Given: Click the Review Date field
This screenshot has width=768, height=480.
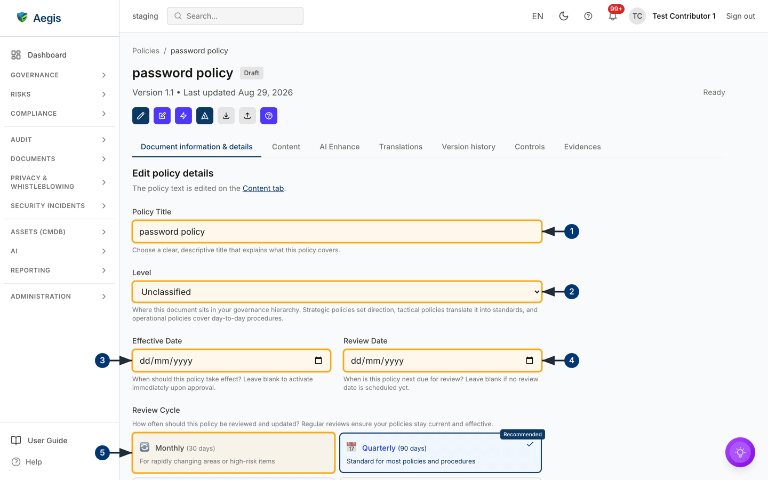Looking at the screenshot, I should coord(443,361).
